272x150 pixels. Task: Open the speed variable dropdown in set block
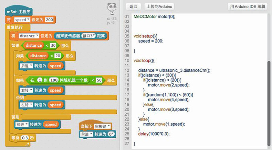[22, 20]
